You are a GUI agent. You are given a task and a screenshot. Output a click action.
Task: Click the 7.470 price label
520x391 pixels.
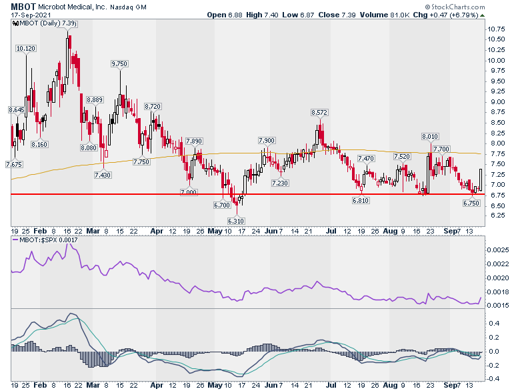tap(366, 158)
